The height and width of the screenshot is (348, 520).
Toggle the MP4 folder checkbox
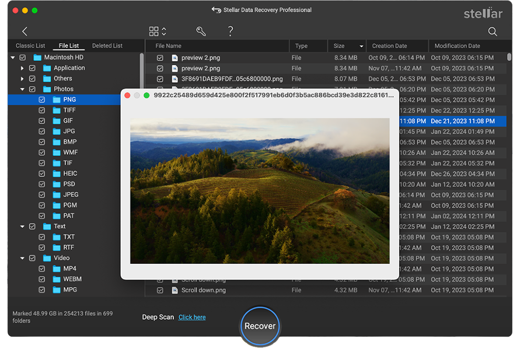tap(42, 269)
